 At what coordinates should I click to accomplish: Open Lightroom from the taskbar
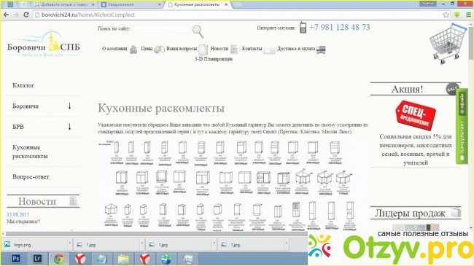pyautogui.click(x=37, y=259)
